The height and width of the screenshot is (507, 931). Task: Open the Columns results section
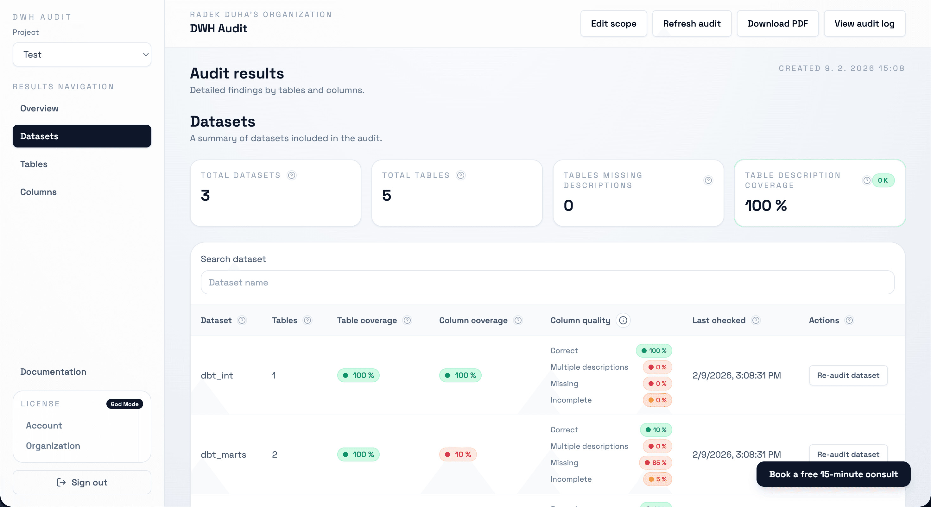[x=38, y=192]
